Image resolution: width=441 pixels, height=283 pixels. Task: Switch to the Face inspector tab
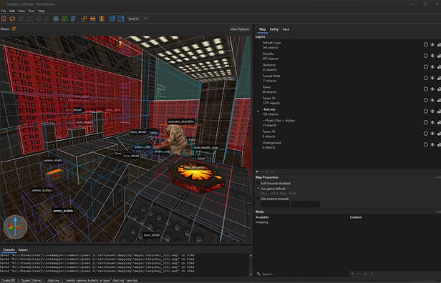point(286,29)
